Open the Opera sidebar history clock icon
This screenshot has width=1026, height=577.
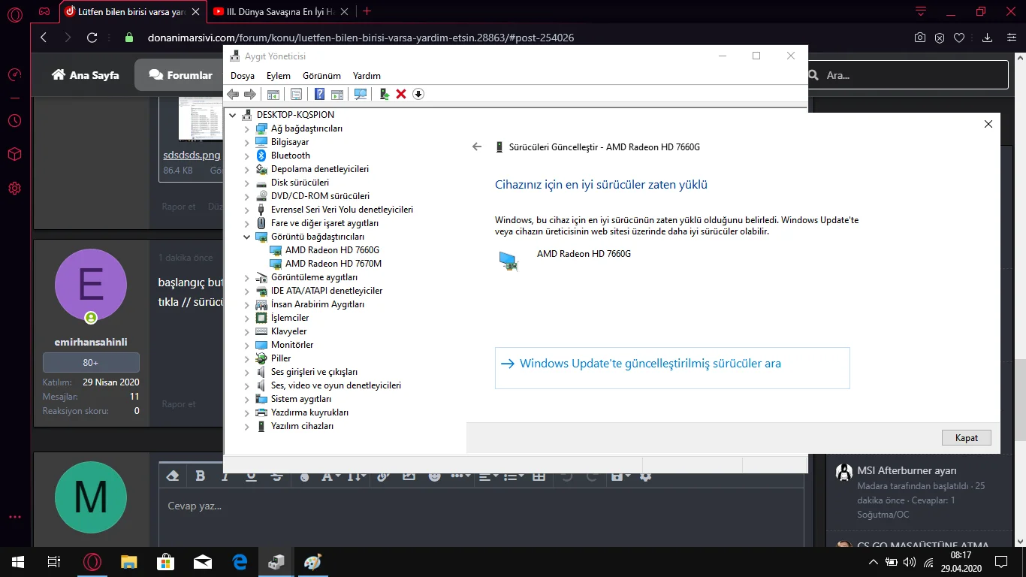coord(14,120)
